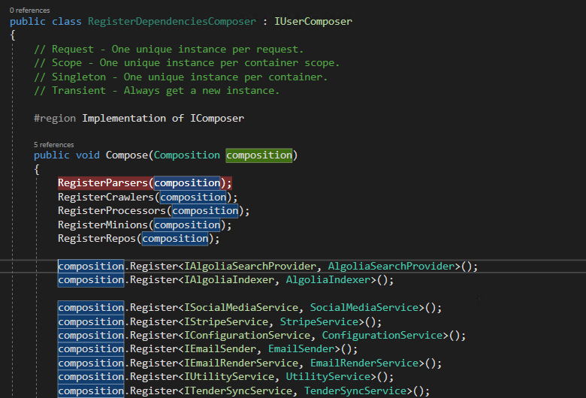Click the '#region Implementation of IComposer' line
This screenshot has height=398, width=586.
pyautogui.click(x=139, y=118)
